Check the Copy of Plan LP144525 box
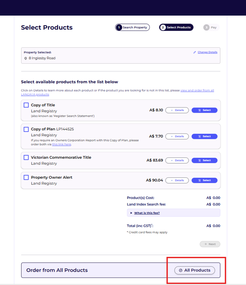The width and height of the screenshot is (246, 285). (x=26, y=129)
